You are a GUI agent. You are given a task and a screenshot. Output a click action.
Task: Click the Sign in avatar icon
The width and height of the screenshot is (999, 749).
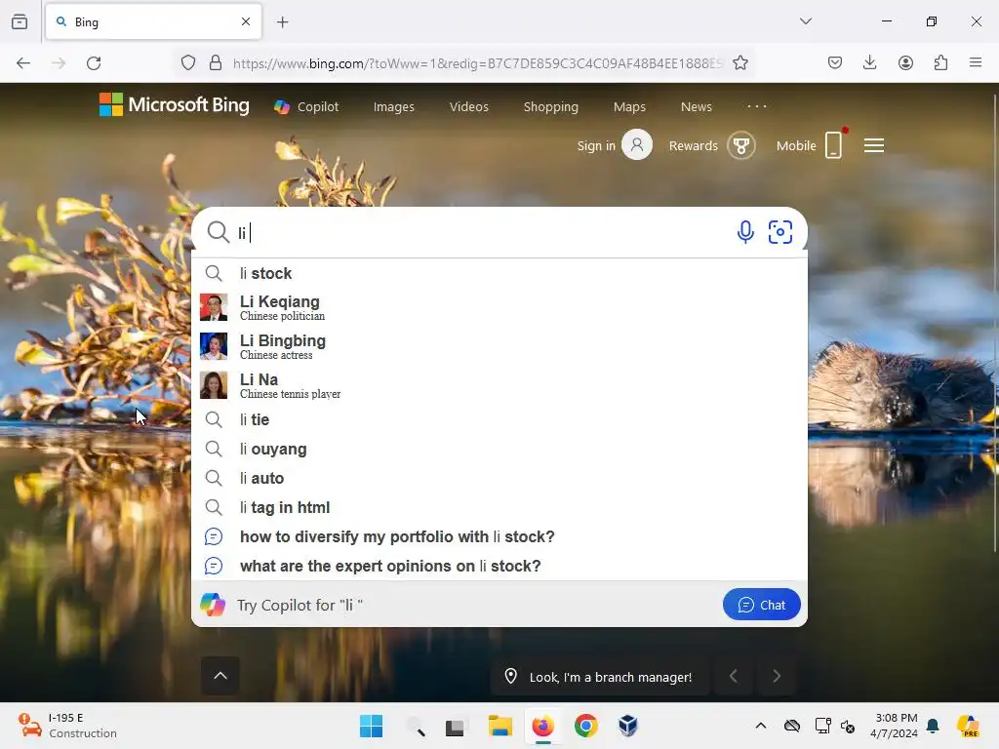click(x=637, y=144)
